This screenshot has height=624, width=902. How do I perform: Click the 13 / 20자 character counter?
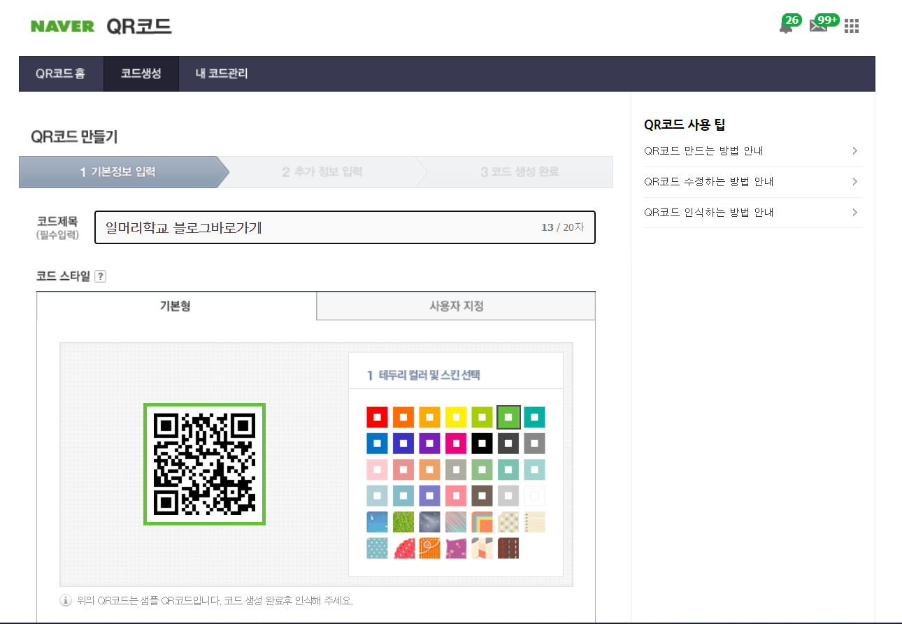click(x=562, y=227)
